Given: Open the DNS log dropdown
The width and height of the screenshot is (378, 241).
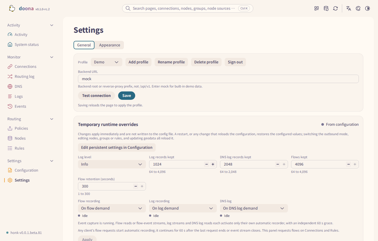Looking at the screenshot, I should pos(254,208).
